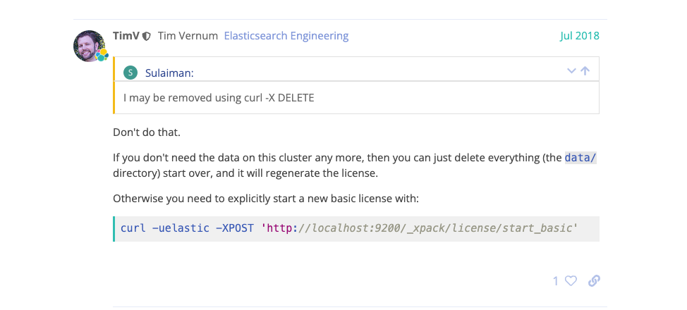Screen dimensions: 687x310
Task: Copy the post link via the chain icon
Action: point(594,281)
